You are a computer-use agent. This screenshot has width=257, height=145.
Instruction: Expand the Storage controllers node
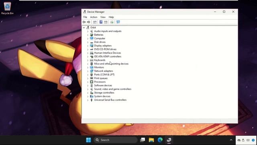click(88, 93)
